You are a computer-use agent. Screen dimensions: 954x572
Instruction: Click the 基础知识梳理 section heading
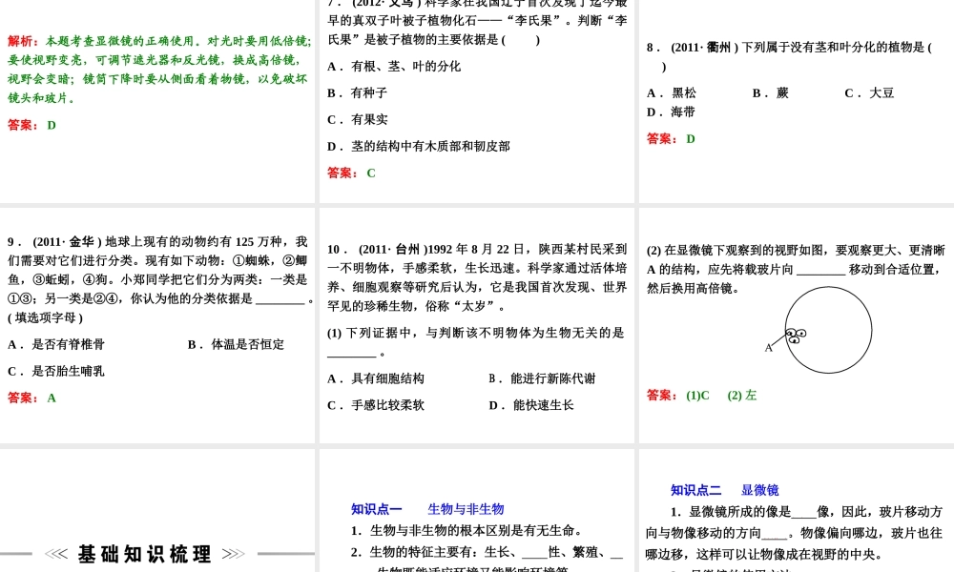(x=145, y=554)
